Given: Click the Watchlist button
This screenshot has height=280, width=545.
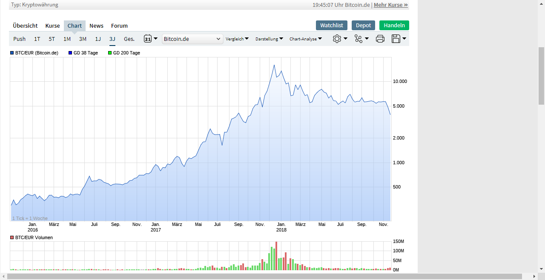Looking at the screenshot, I should (x=332, y=26).
